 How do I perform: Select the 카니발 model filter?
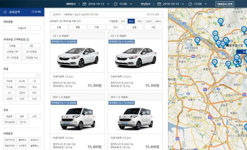9,87
